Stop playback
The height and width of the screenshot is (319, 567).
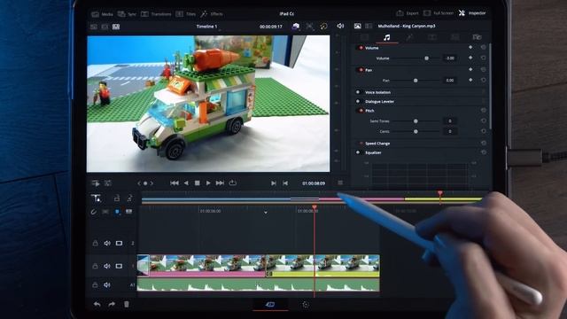pos(197,183)
